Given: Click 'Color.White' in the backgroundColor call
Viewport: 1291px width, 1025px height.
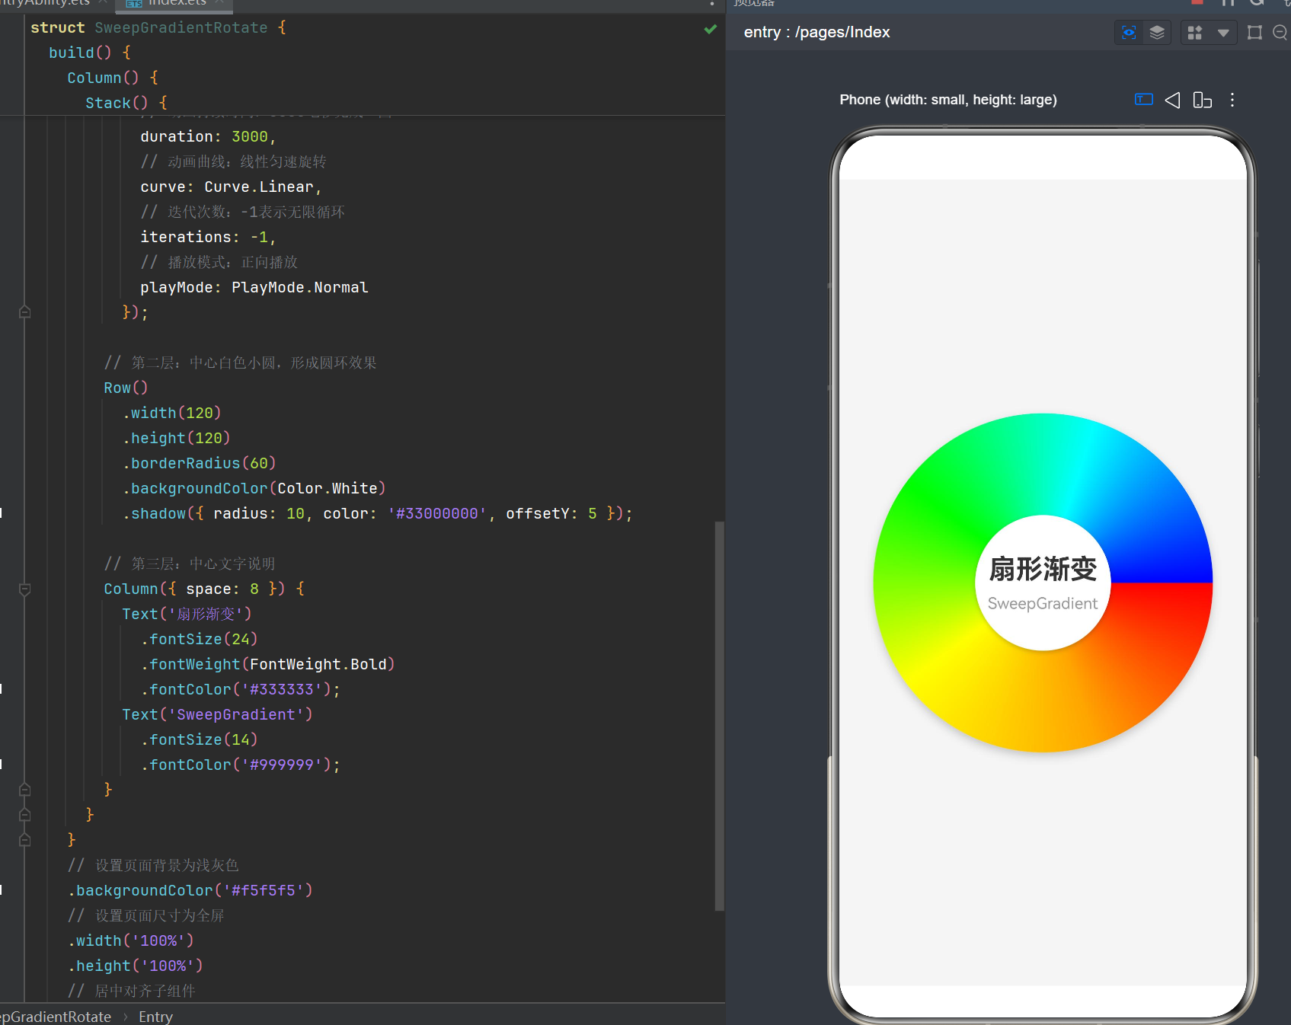Looking at the screenshot, I should click(328, 489).
